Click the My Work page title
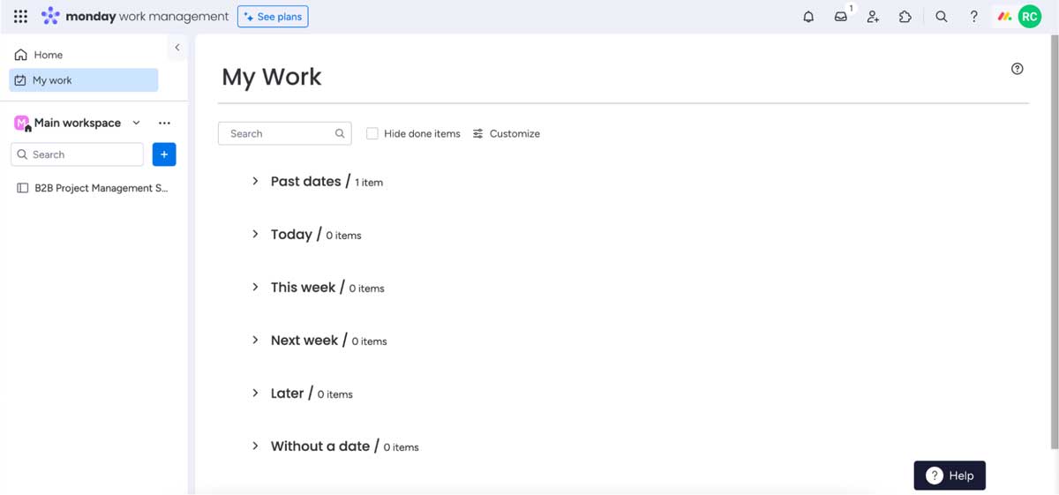 pos(271,77)
